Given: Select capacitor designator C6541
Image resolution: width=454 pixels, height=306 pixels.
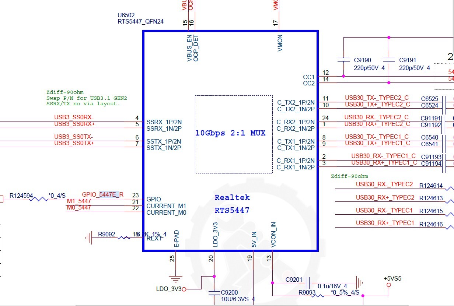Looking at the screenshot, I should click(430, 144).
